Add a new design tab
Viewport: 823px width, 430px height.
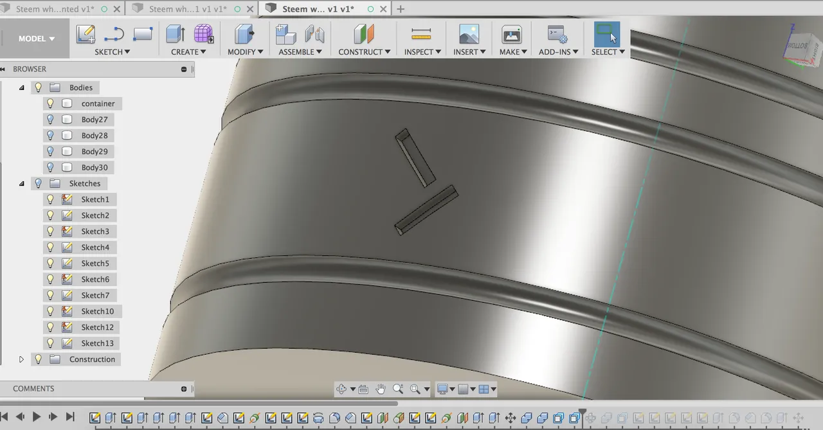(x=401, y=9)
